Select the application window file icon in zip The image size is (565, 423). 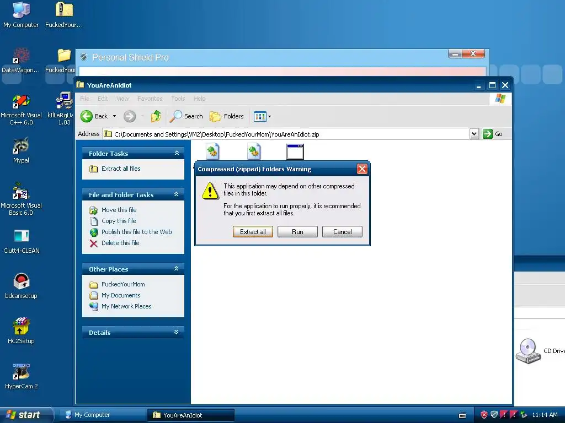click(295, 151)
